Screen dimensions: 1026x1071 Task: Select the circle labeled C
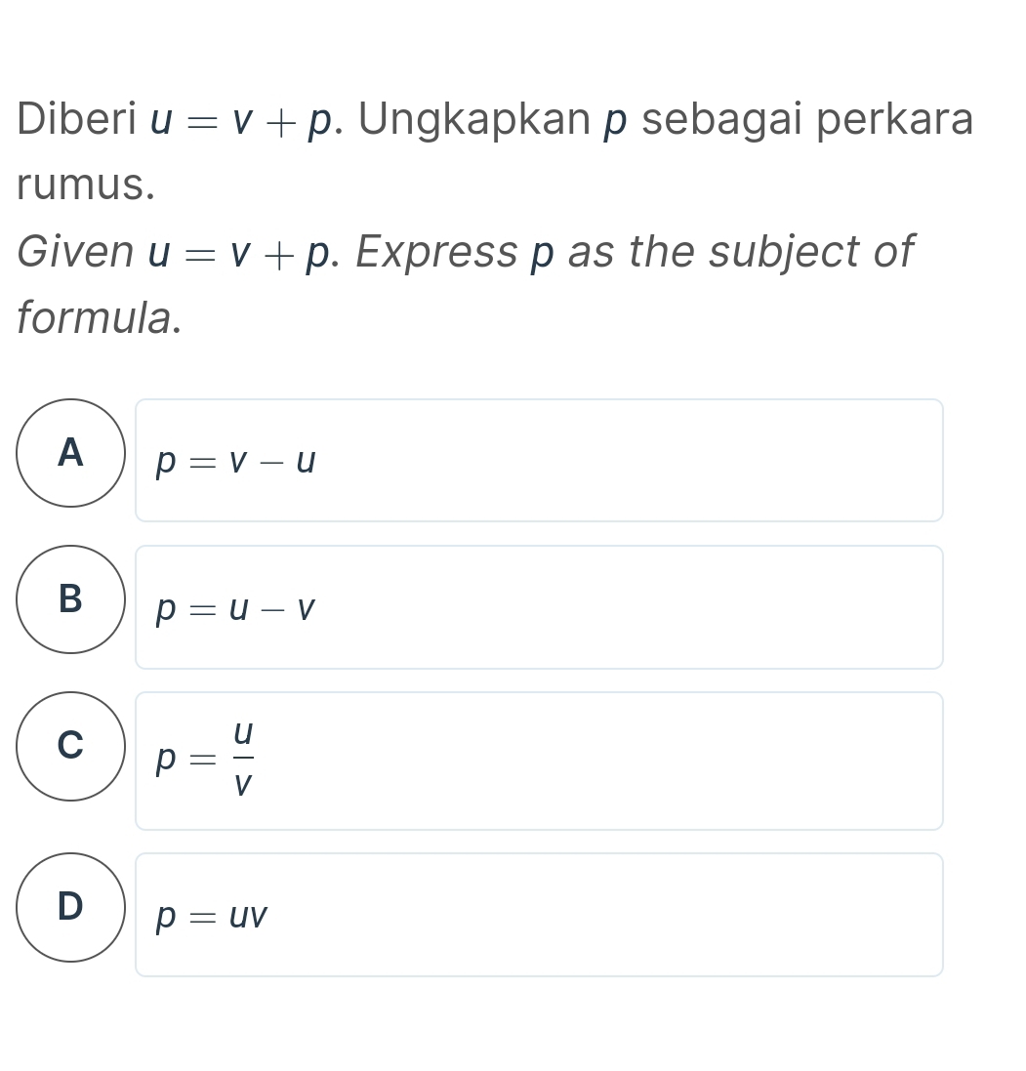pos(69,747)
